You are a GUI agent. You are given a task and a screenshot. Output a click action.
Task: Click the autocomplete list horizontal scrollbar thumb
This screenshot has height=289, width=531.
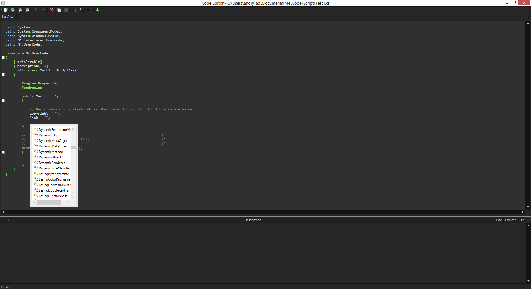(x=49, y=202)
